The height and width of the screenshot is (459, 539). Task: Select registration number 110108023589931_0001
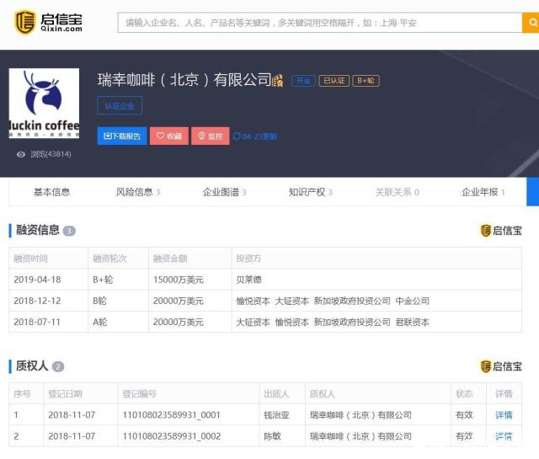tap(171, 415)
